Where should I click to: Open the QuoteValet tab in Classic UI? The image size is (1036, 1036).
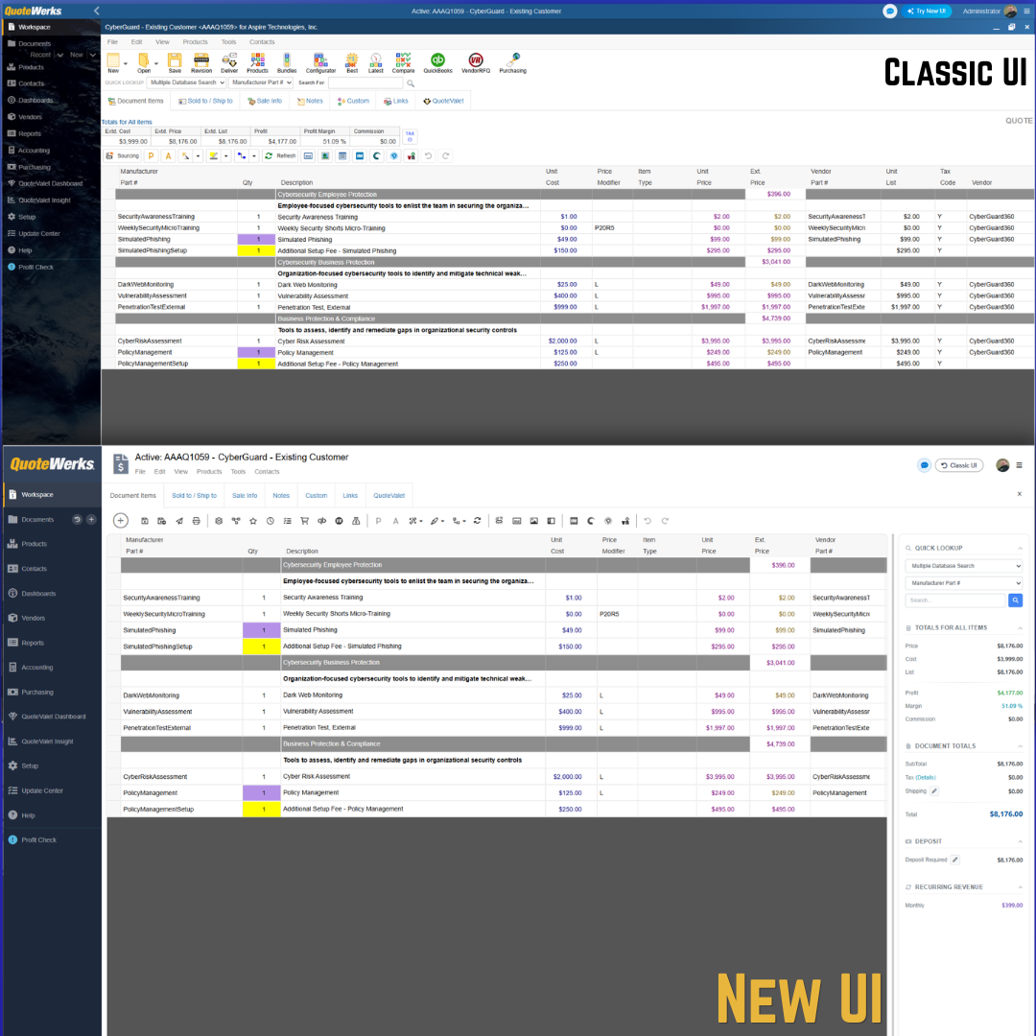(443, 101)
